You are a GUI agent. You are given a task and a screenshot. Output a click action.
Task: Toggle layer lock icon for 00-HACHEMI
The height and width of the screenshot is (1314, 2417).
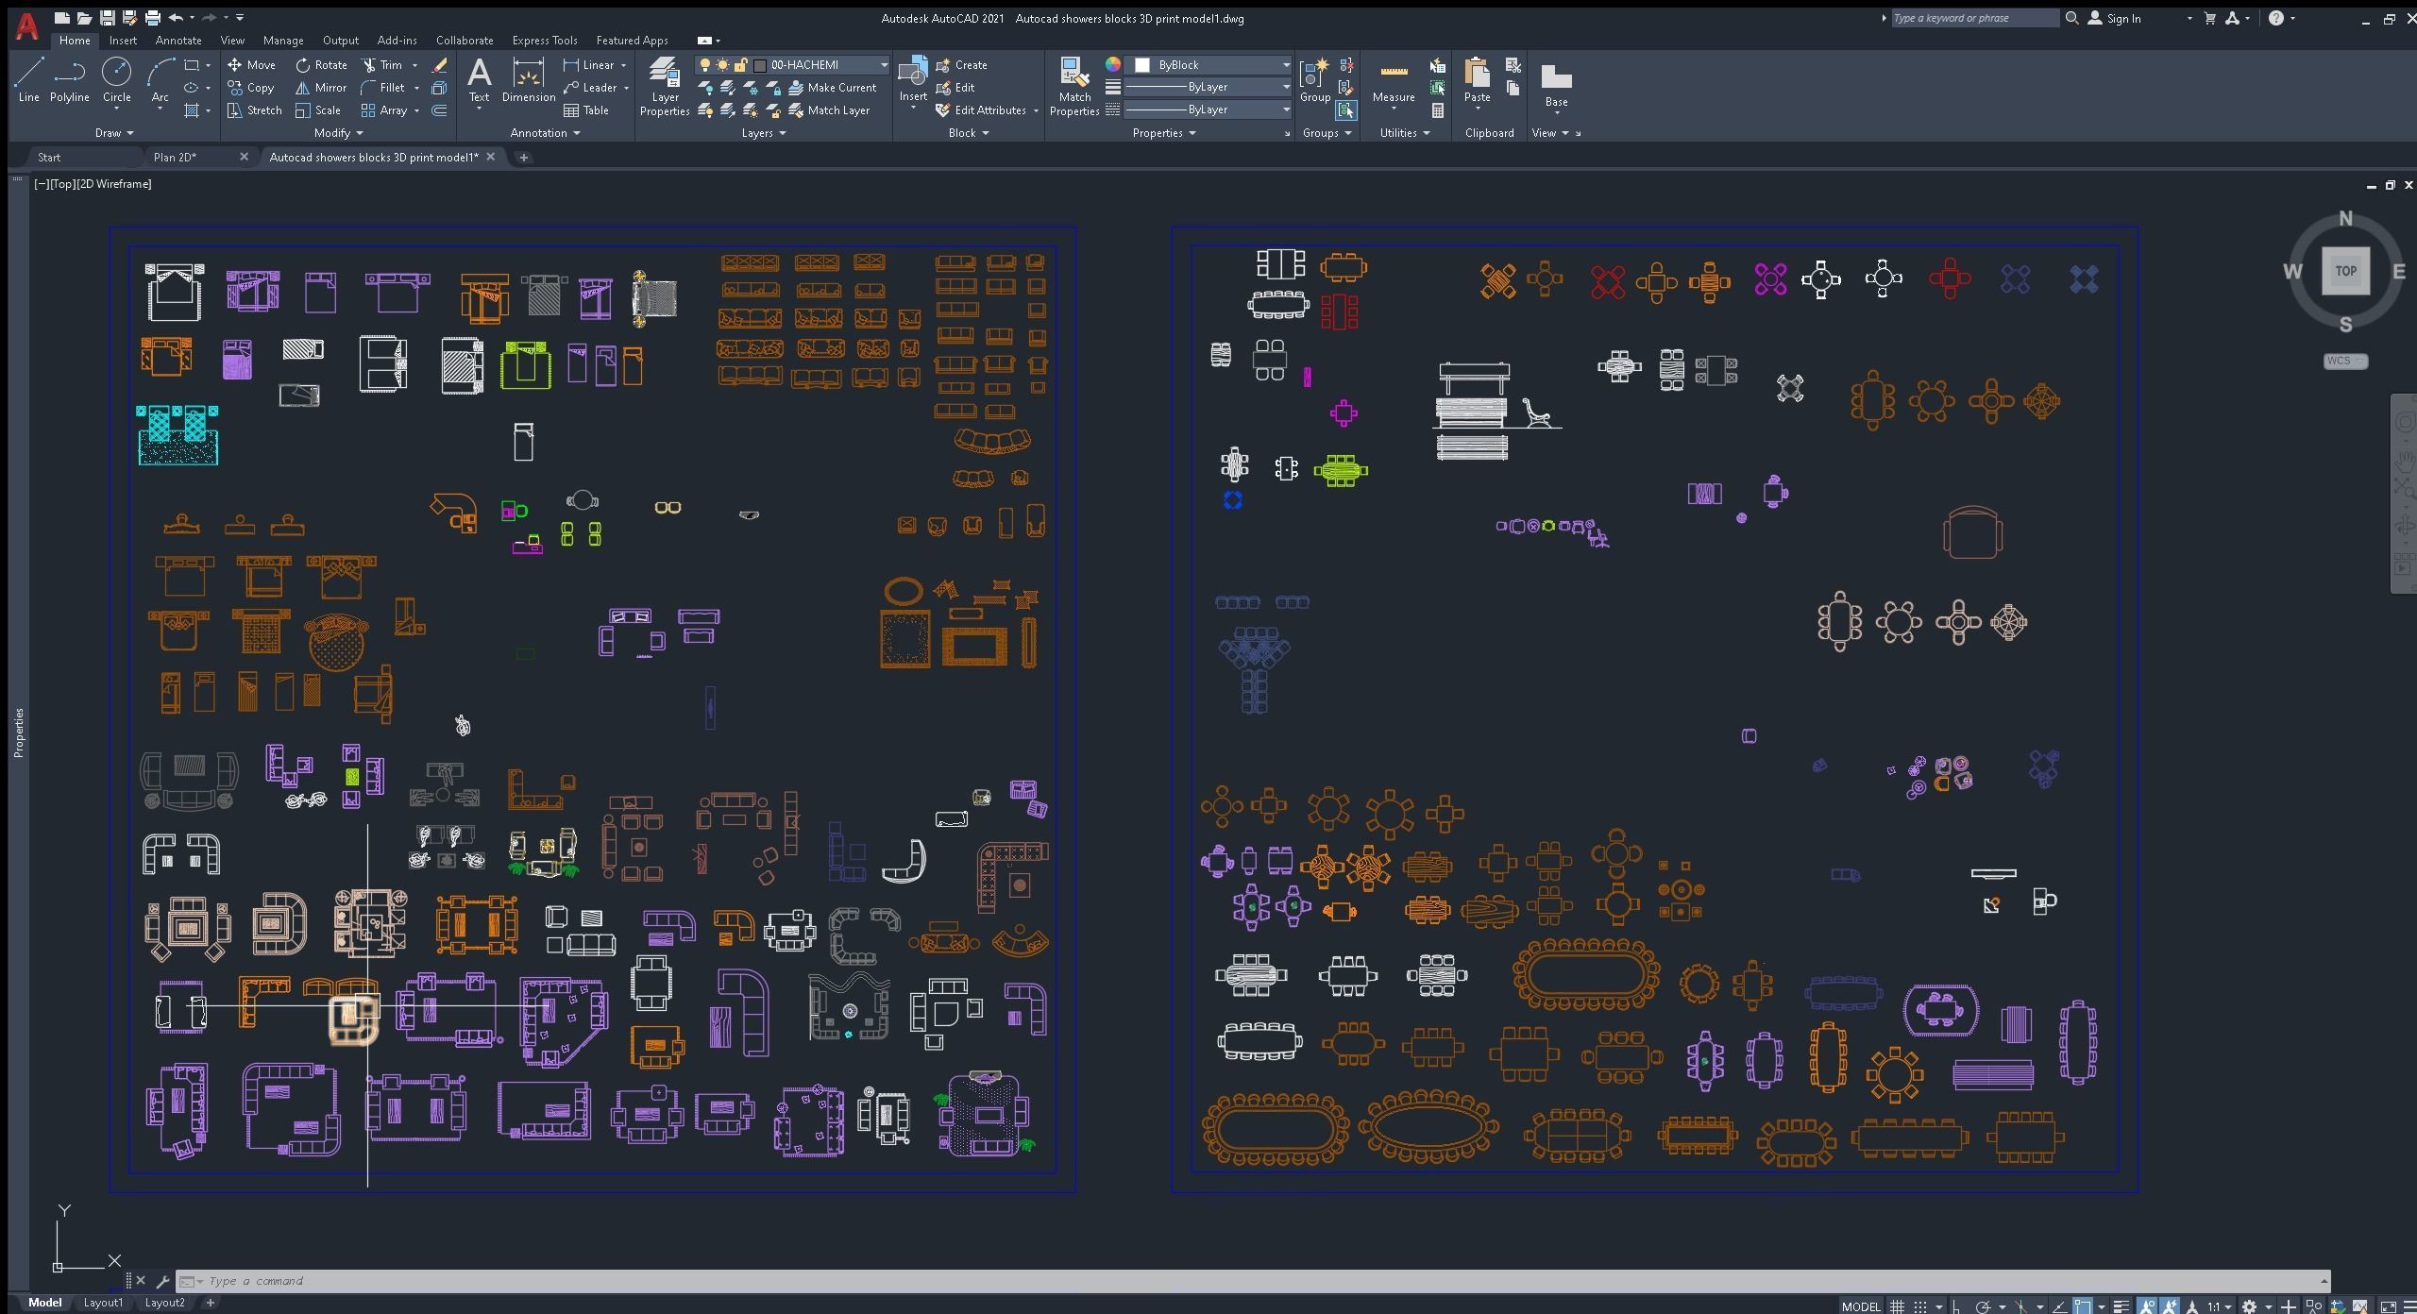740,65
